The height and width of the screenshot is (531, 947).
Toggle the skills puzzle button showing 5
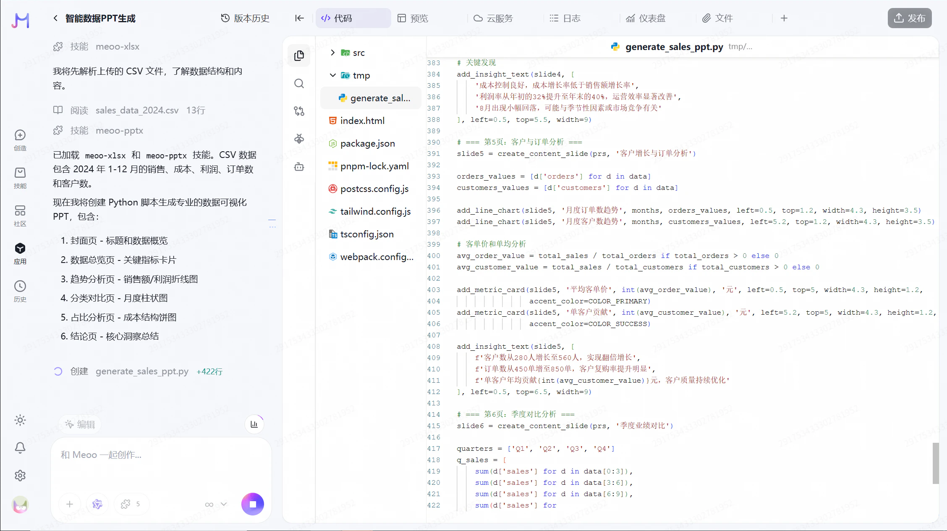131,504
